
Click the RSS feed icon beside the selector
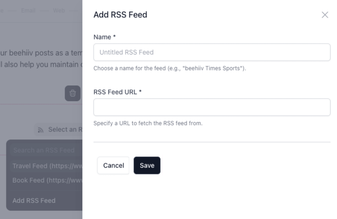tap(41, 129)
